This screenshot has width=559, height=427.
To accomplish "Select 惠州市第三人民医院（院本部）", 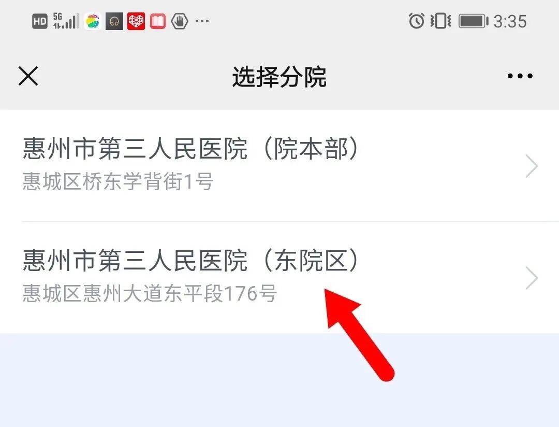I will (x=279, y=166).
